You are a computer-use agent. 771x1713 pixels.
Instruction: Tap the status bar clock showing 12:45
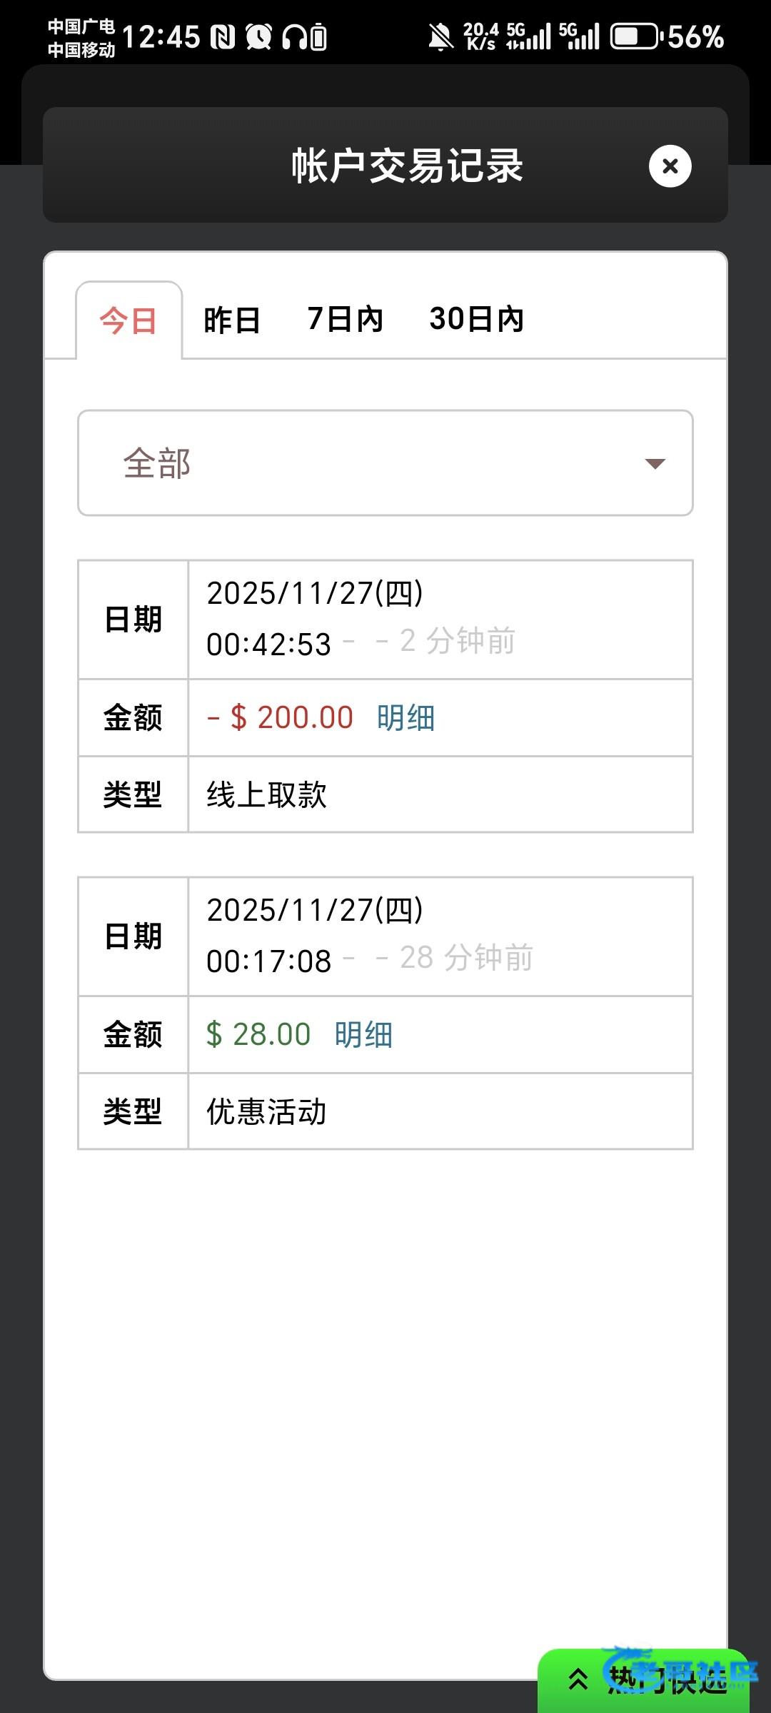point(161,36)
